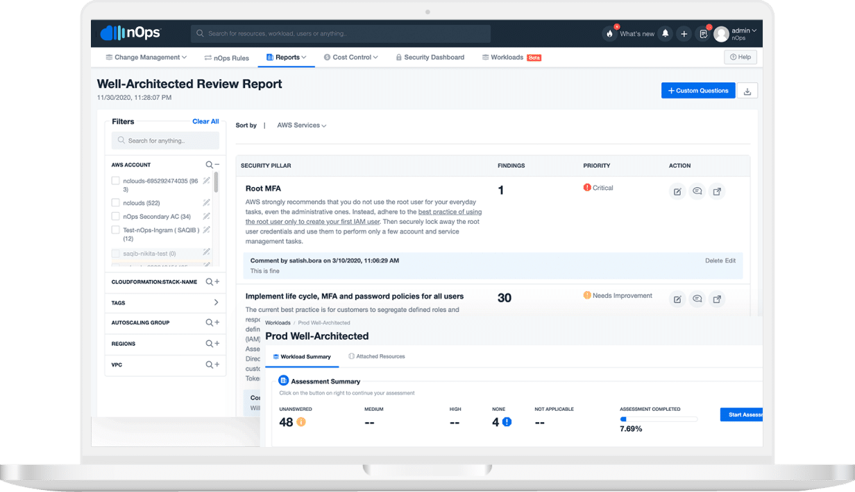Click the Workloads breadcrumb link
The image size is (855, 492).
(x=278, y=323)
